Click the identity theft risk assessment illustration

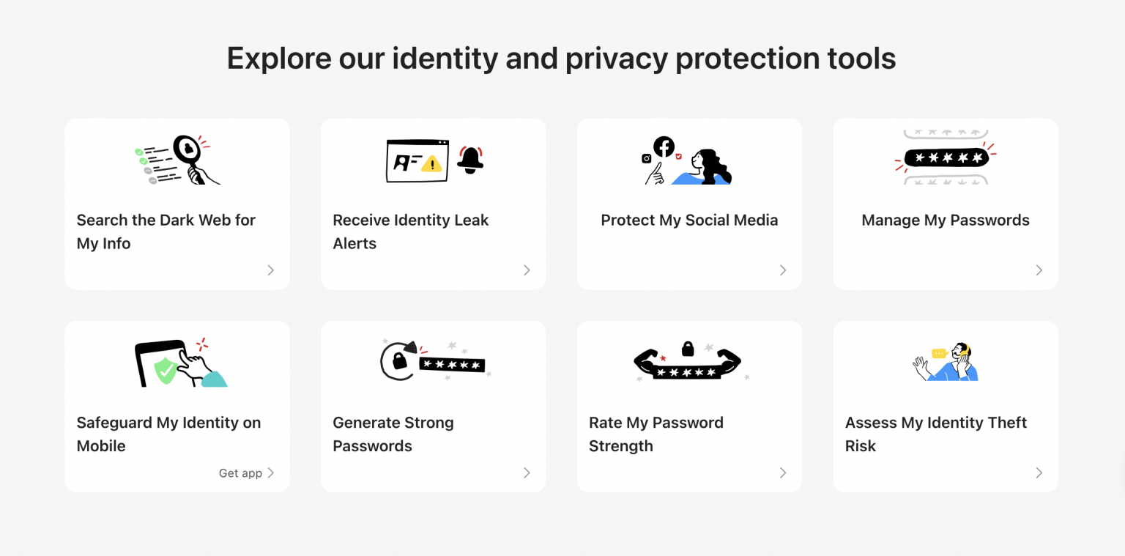[946, 362]
